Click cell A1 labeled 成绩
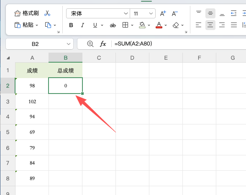246x195 pixels. 32,70
